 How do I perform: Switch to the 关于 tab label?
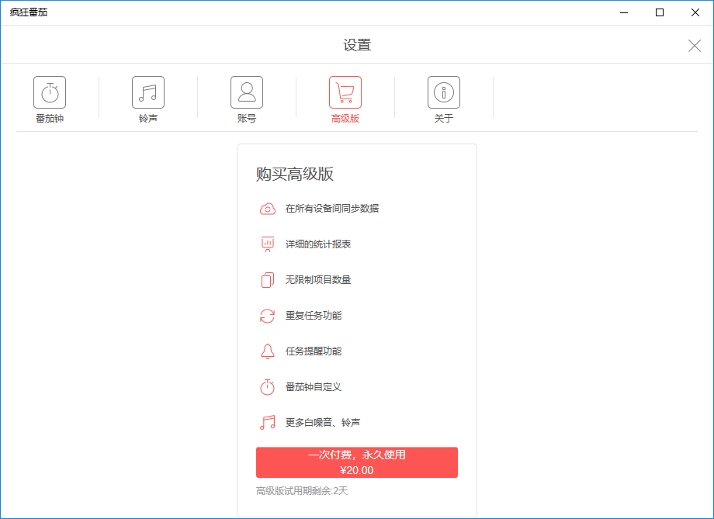click(444, 119)
